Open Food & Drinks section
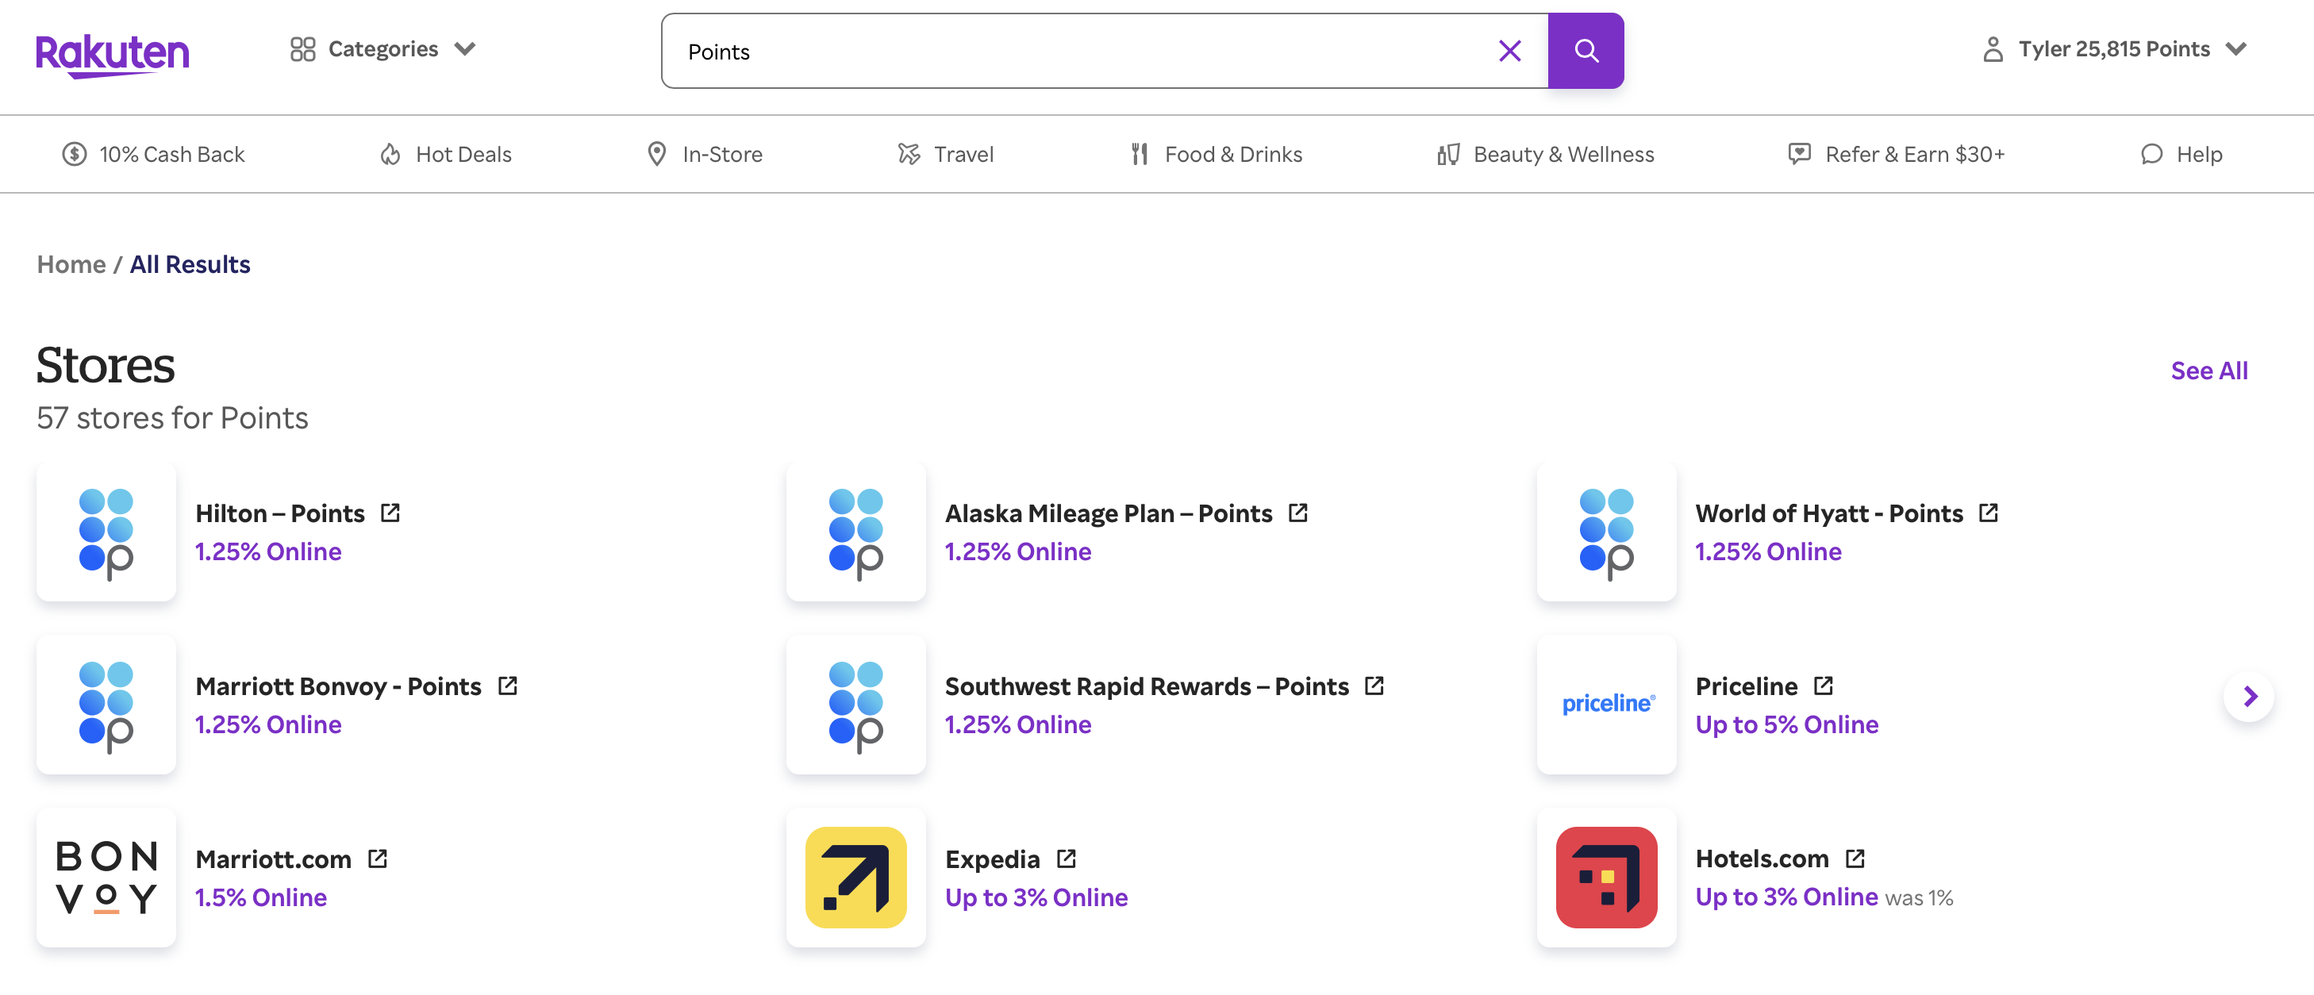The height and width of the screenshot is (995, 2314). click(1217, 155)
